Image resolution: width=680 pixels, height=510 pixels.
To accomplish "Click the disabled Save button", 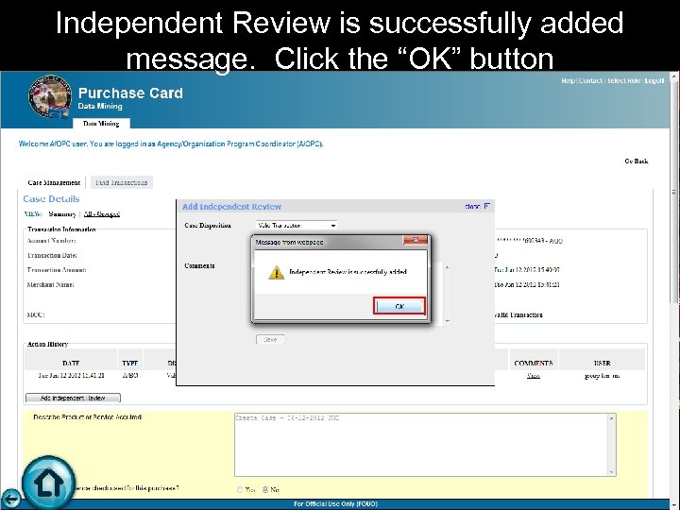I will coord(270,339).
